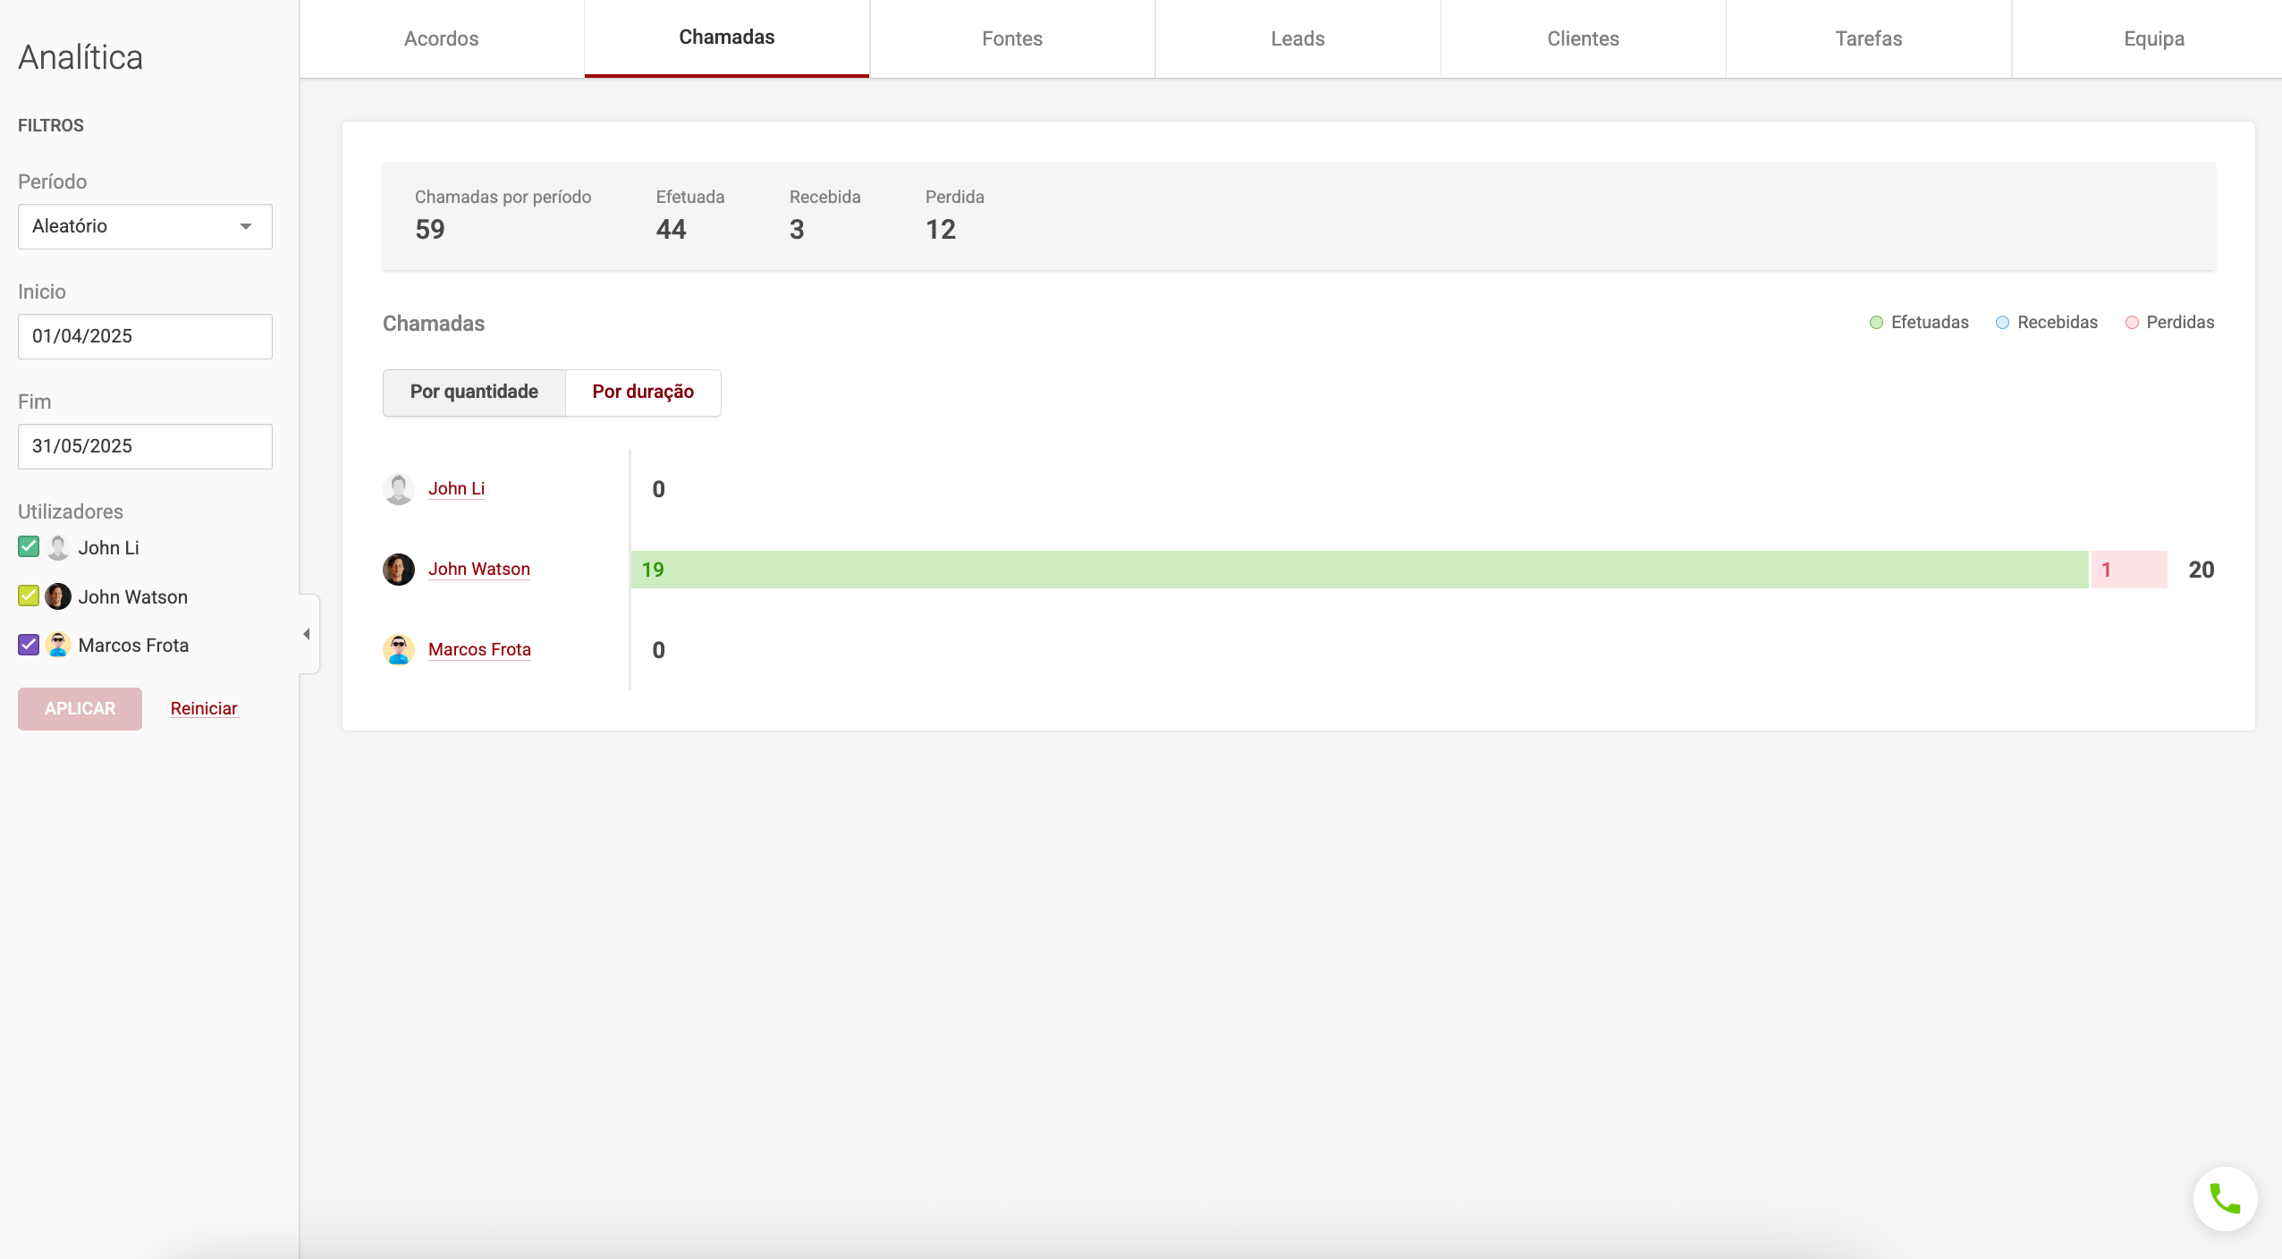
Task: Click John Watson's avatar in filters
Action: coord(58,596)
